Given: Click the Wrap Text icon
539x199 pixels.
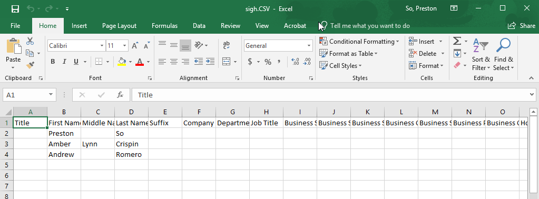Looking at the screenshot, I should tap(226, 45).
